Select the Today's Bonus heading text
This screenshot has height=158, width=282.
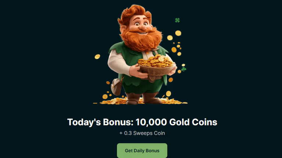(x=142, y=122)
